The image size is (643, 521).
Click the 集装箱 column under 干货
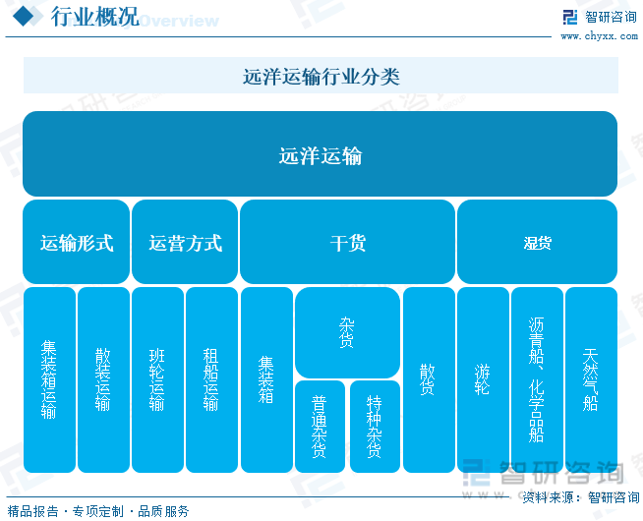tap(267, 379)
